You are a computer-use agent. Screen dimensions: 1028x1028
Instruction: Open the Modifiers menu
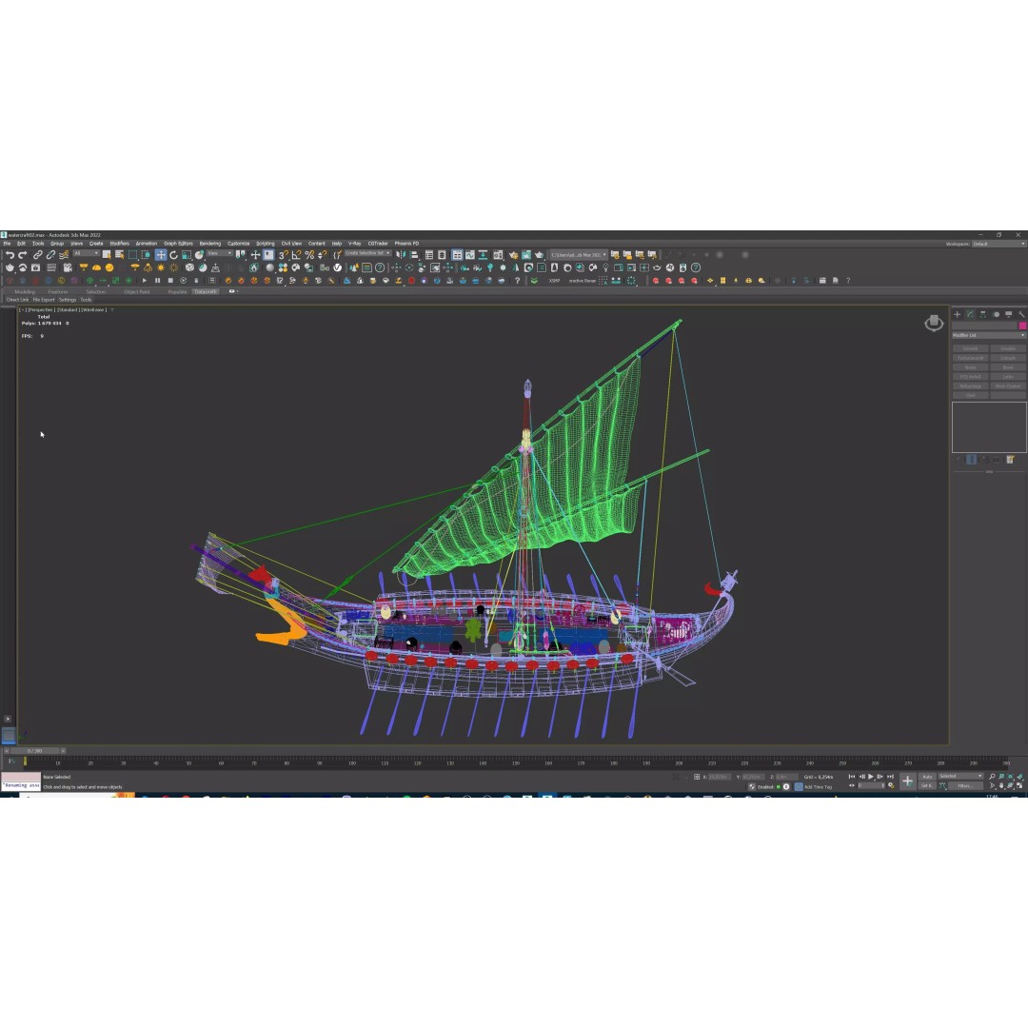click(119, 244)
